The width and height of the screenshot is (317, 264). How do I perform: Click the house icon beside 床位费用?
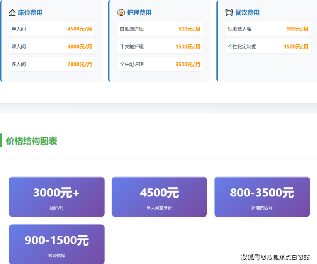click(12, 13)
